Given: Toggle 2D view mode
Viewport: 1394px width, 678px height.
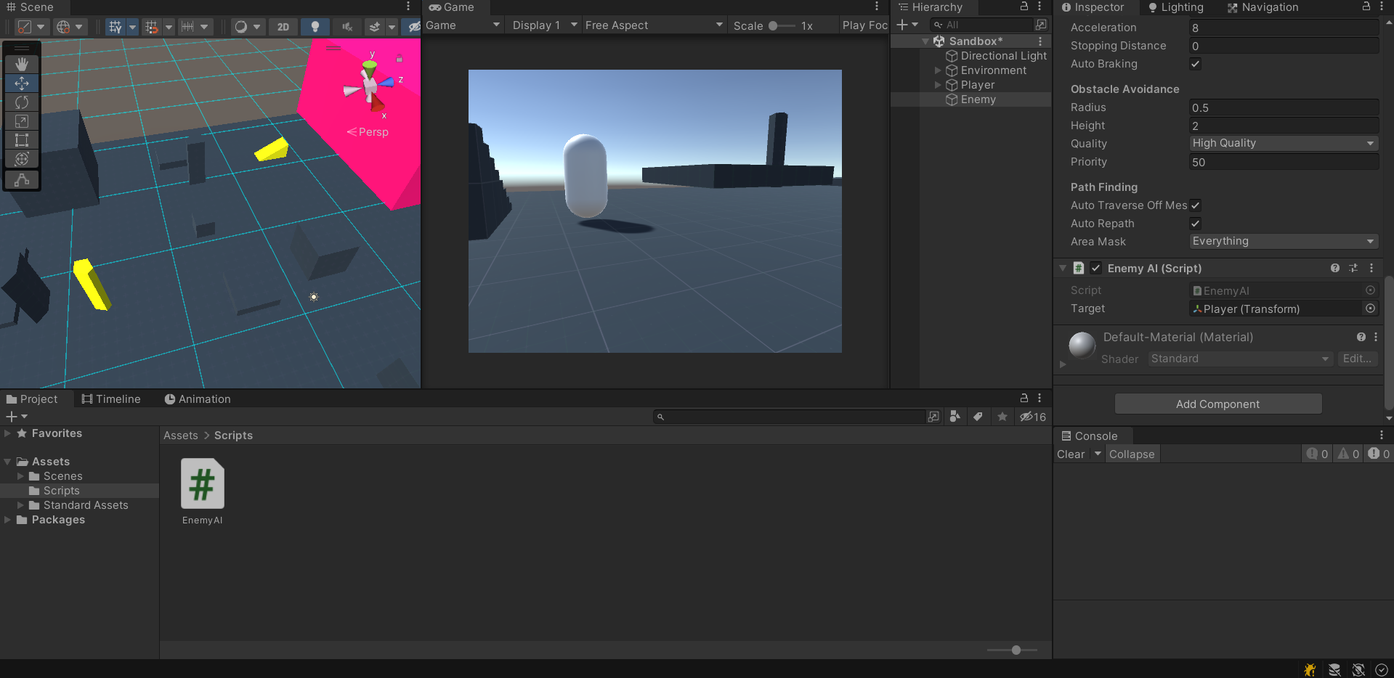Looking at the screenshot, I should click(283, 27).
